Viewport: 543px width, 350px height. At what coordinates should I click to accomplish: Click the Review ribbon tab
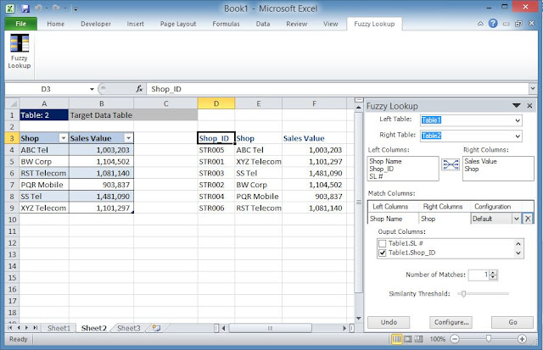coord(296,24)
